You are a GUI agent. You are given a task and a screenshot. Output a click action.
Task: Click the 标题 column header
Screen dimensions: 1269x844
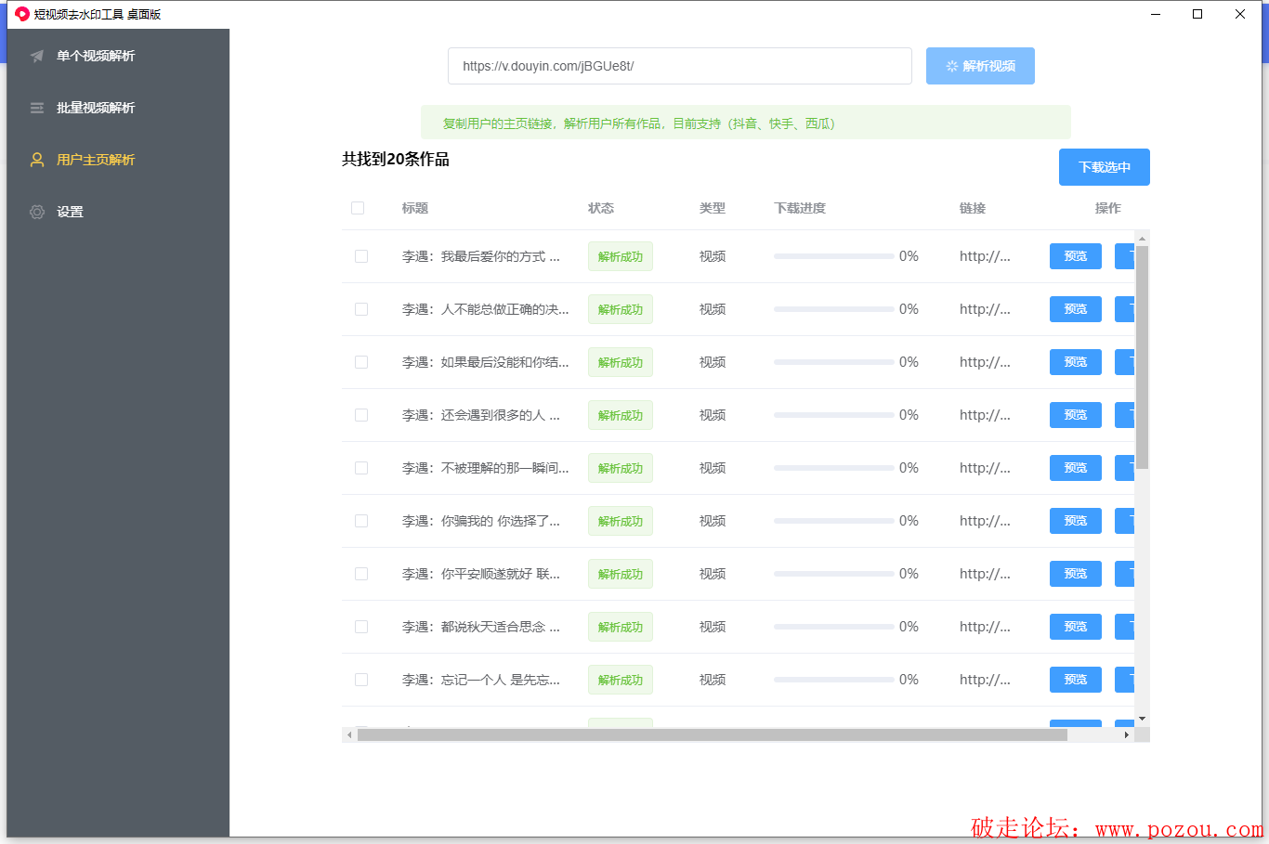point(415,208)
